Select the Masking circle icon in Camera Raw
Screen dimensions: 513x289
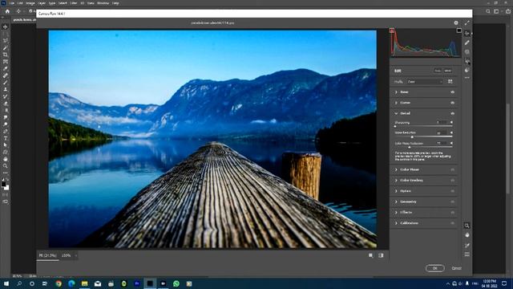(467, 51)
